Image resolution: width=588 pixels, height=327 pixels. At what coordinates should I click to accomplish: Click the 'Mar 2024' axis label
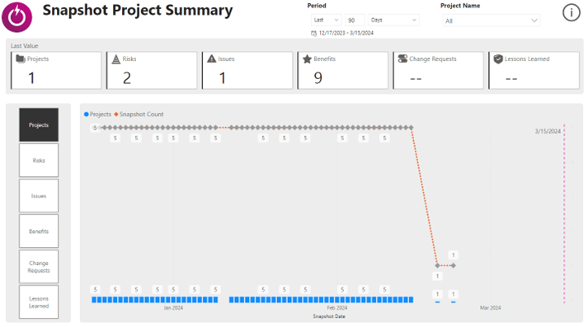pos(491,308)
